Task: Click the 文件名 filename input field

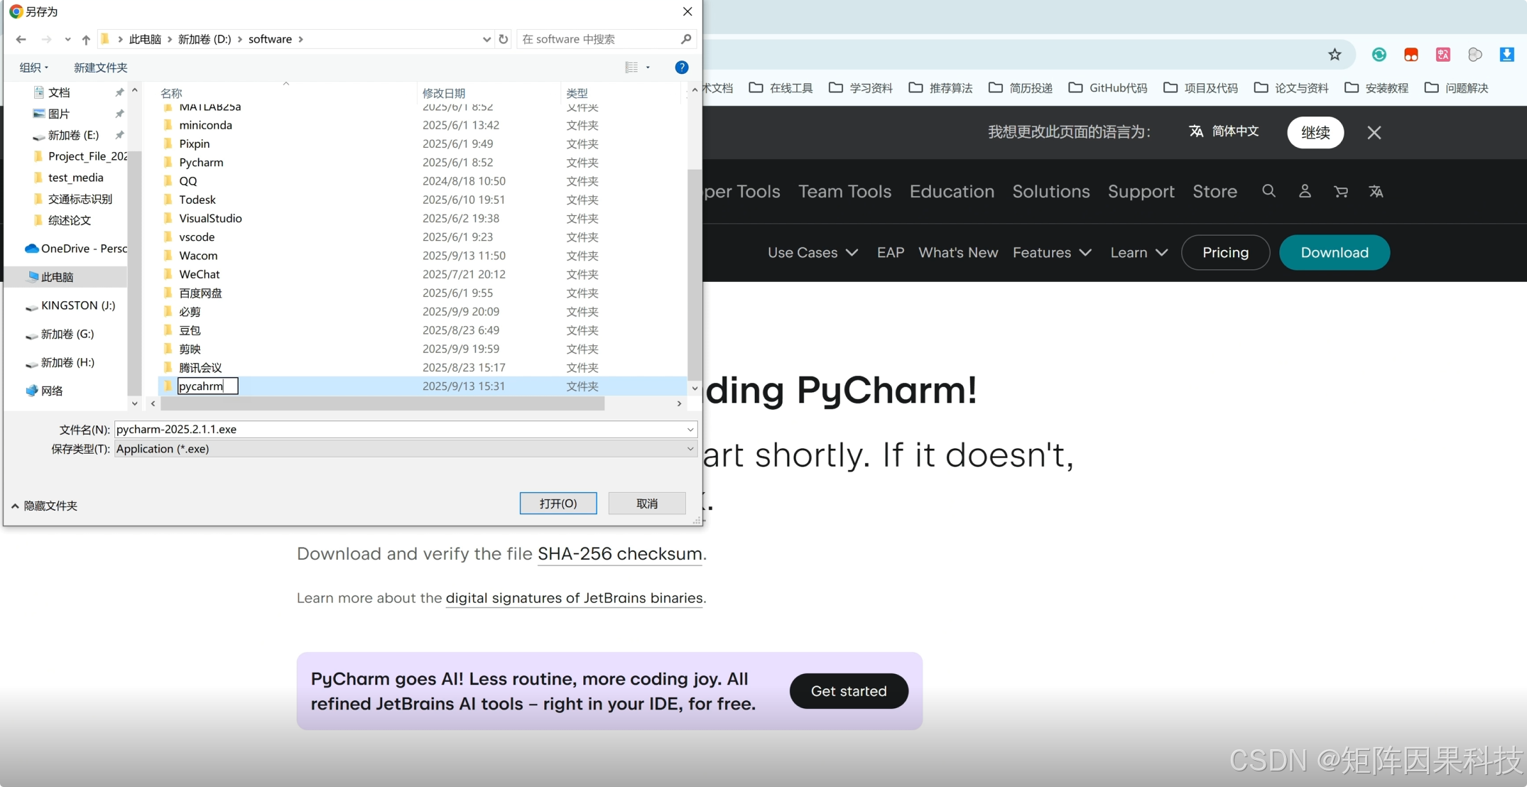Action: pyautogui.click(x=398, y=429)
